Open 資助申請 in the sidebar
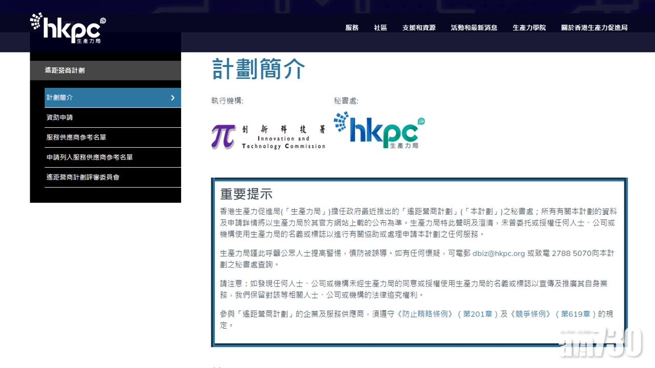The image size is (655, 368). click(60, 118)
